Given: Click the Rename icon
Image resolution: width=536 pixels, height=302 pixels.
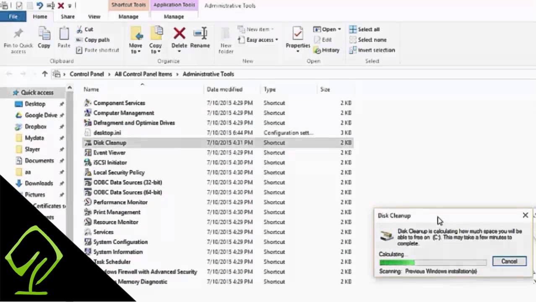Looking at the screenshot, I should (200, 33).
